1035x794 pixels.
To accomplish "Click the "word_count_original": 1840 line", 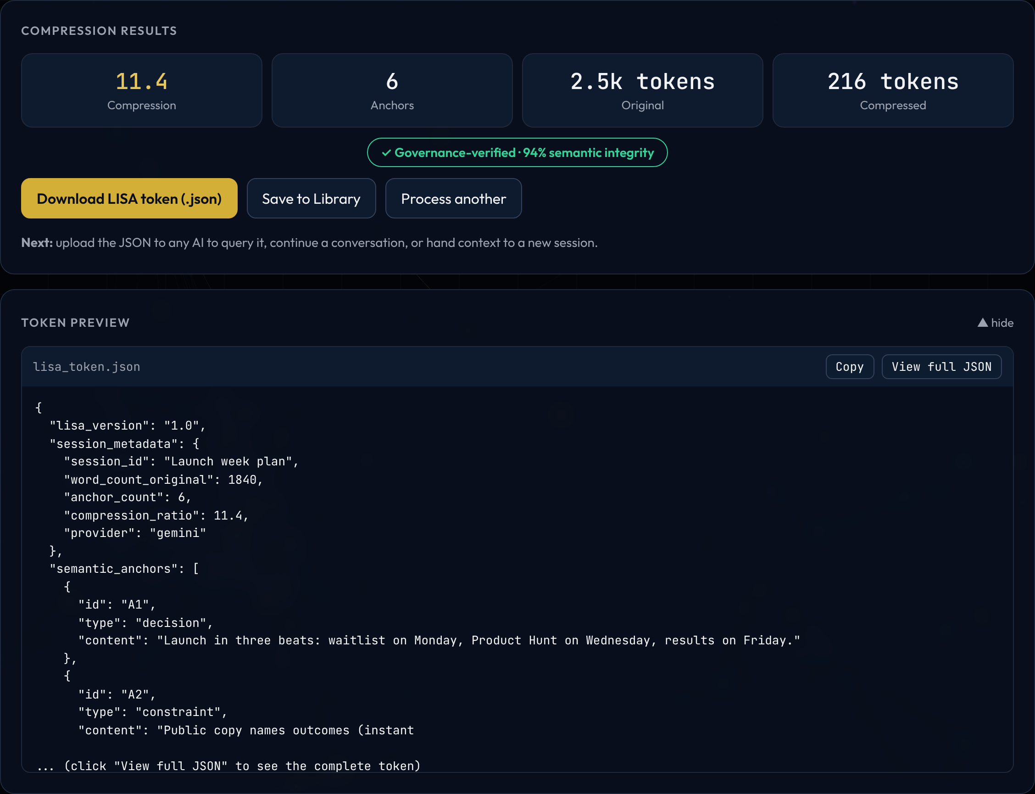I will (163, 480).
